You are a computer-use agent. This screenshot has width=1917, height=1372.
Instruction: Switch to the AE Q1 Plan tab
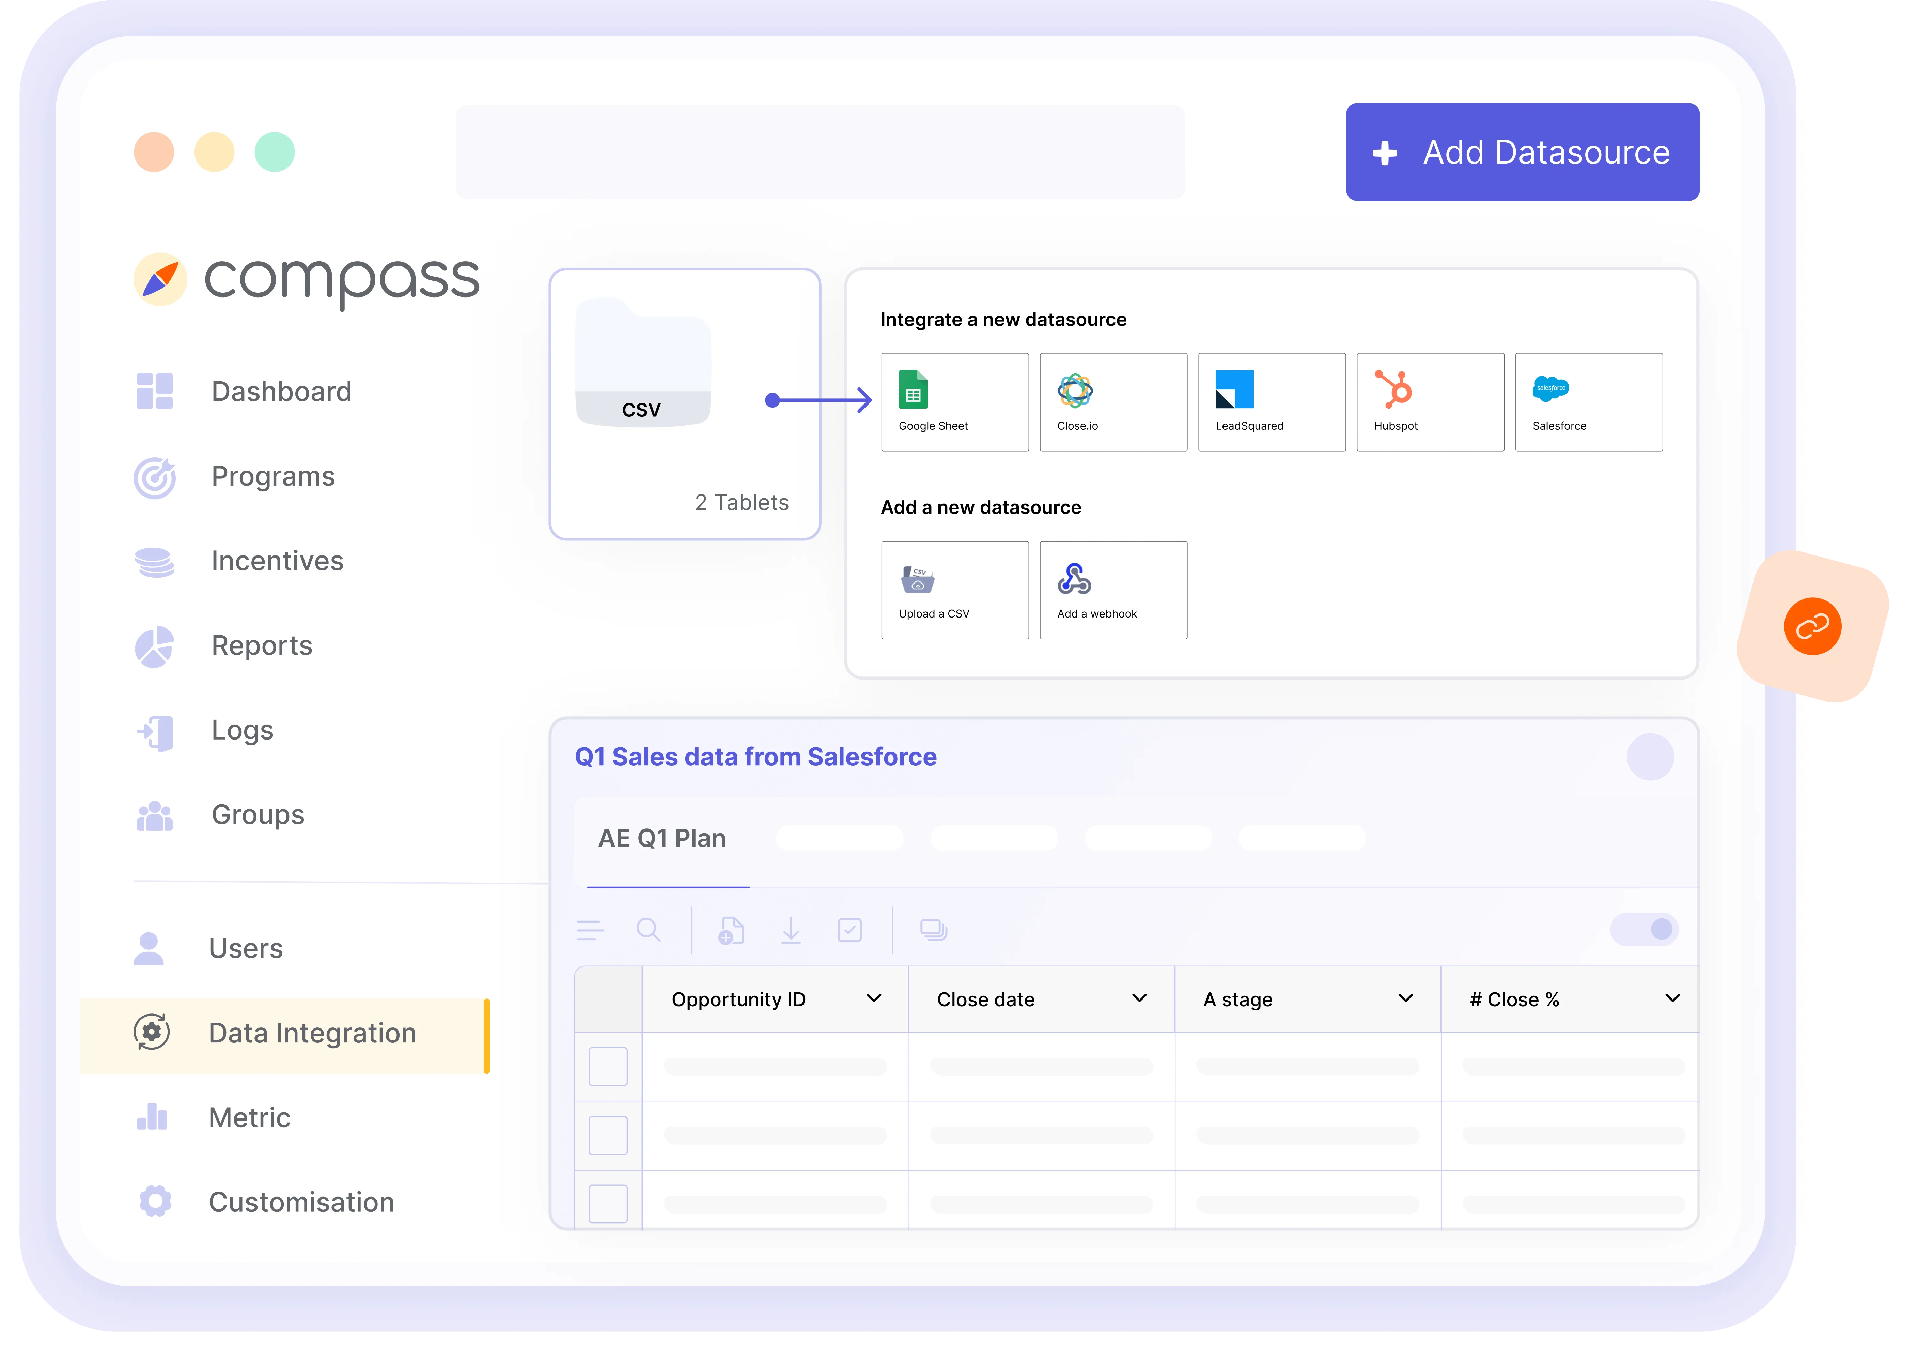tap(662, 838)
